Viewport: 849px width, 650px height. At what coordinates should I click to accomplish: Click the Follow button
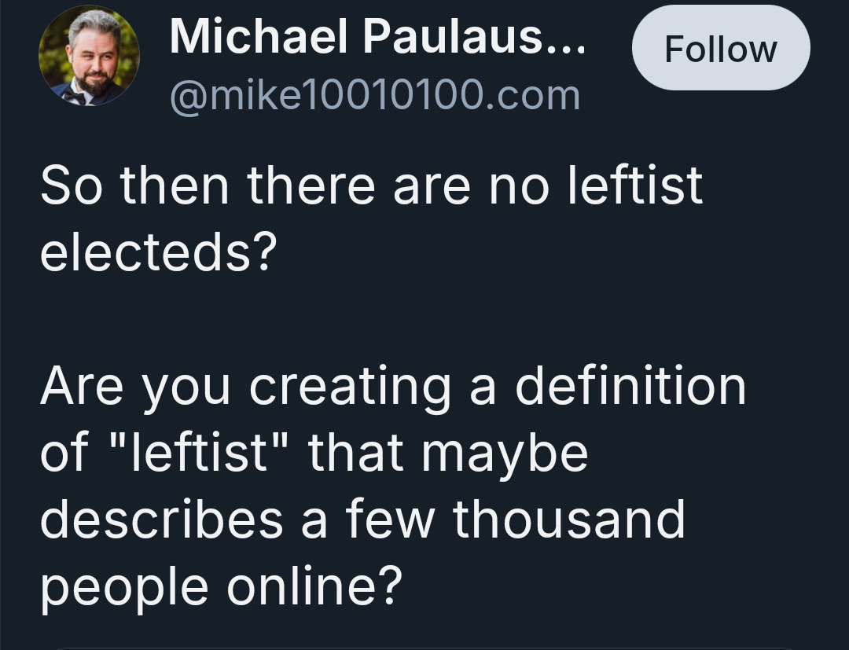(x=720, y=49)
